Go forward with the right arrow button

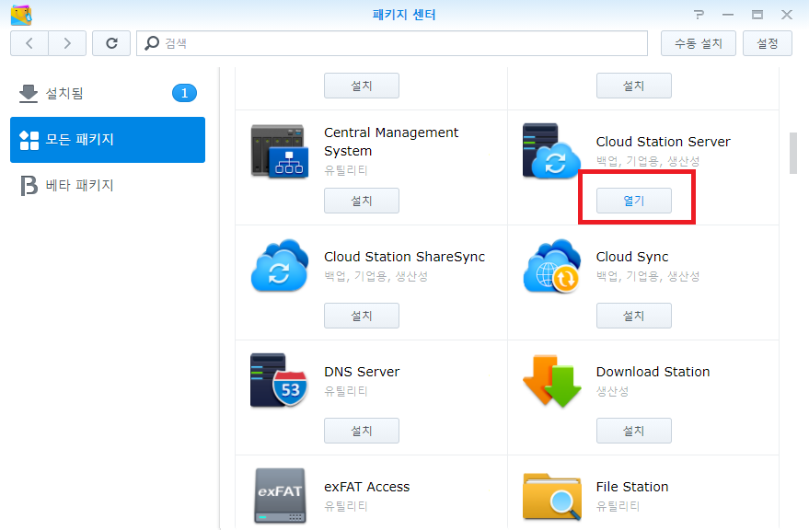(67, 43)
